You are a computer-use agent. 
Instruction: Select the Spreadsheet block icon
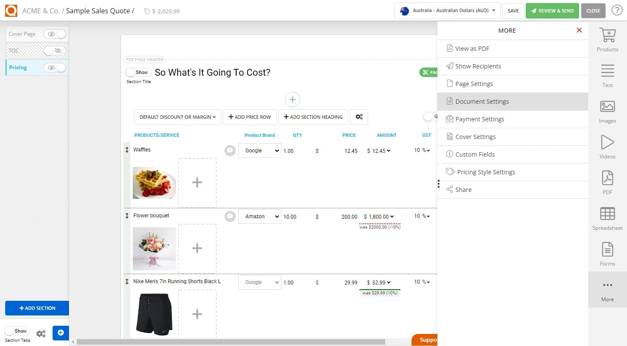pos(607,217)
